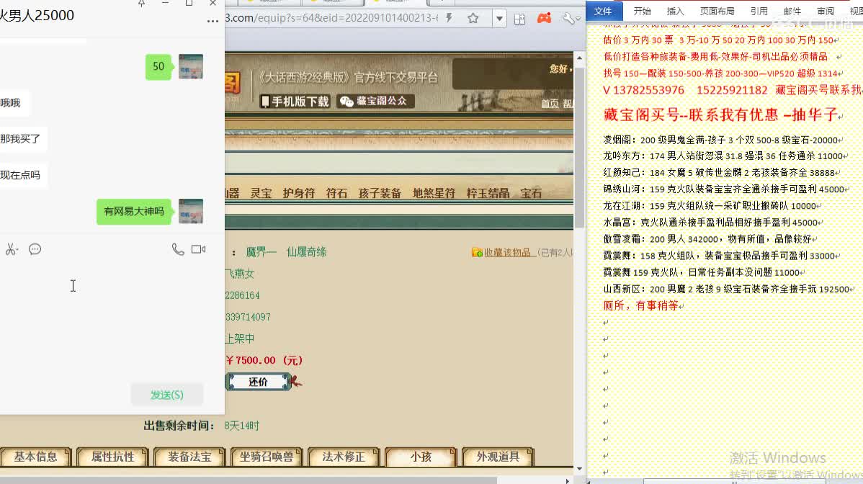The width and height of the screenshot is (863, 484).
Task: Open the browser grid extensions icon
Action: point(519,19)
